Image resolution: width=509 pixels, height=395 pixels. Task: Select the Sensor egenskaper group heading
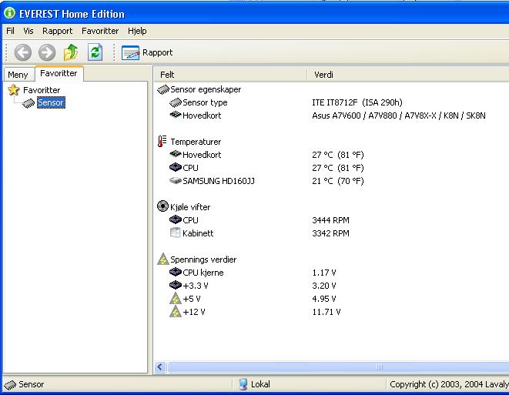206,89
